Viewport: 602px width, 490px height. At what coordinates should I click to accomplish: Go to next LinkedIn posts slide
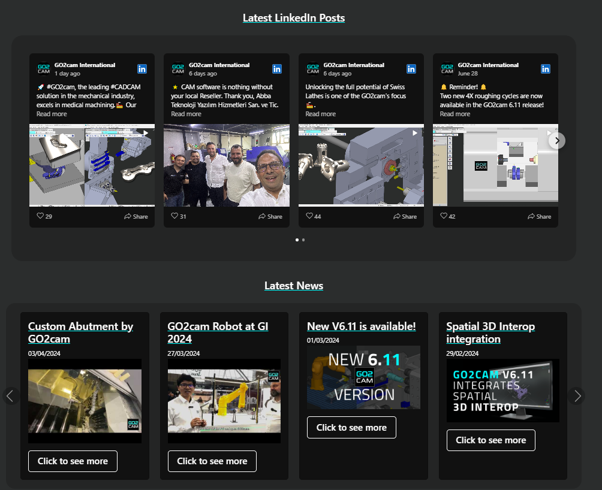557,140
